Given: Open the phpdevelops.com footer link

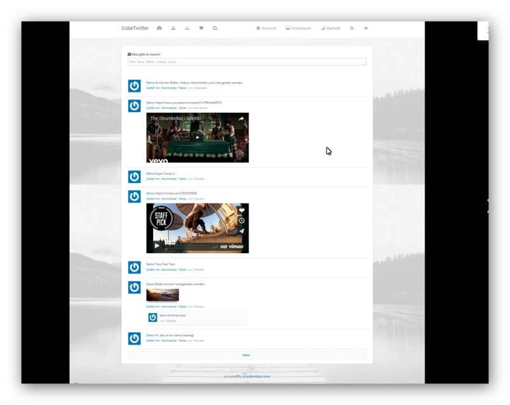Looking at the screenshot, I should click(x=256, y=376).
